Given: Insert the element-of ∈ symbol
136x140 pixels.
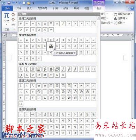Looking at the screenshot, I should pyautogui.click(x=75, y=46).
